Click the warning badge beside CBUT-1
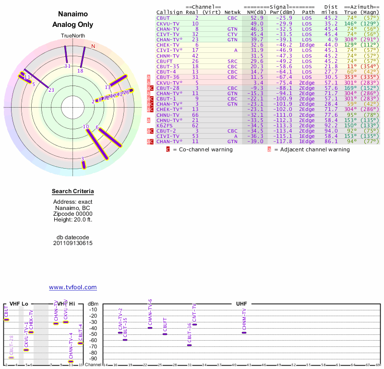The width and height of the screenshot is (384, 369). click(150, 99)
